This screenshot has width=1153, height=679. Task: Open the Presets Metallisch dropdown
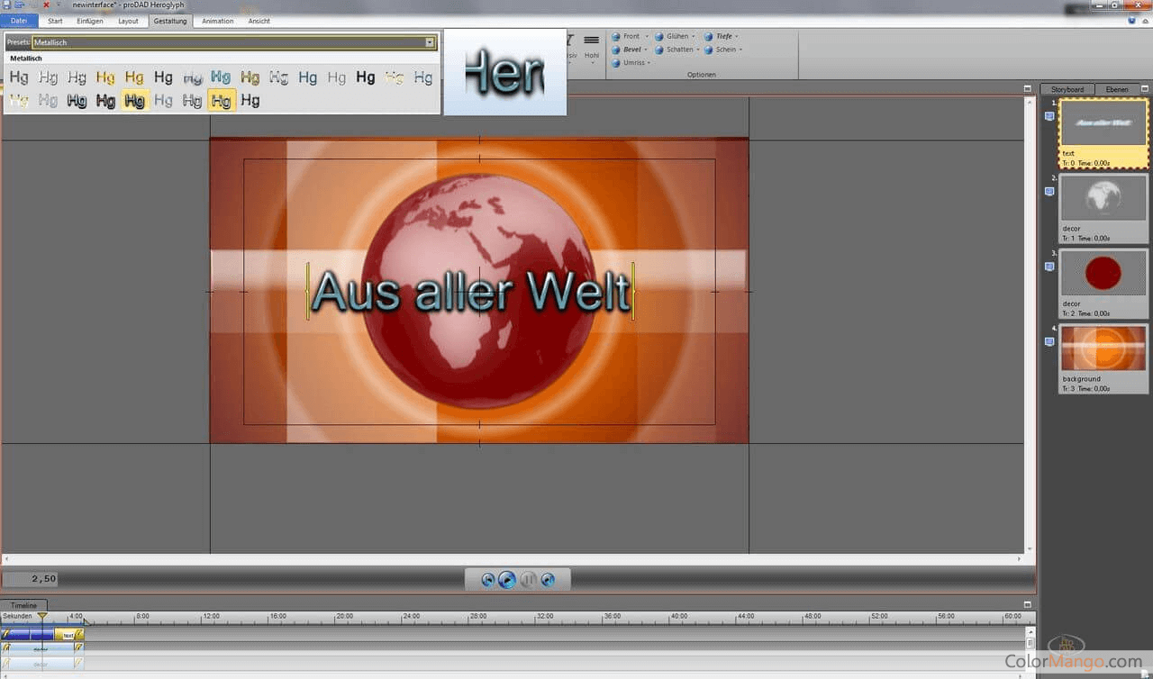[430, 42]
